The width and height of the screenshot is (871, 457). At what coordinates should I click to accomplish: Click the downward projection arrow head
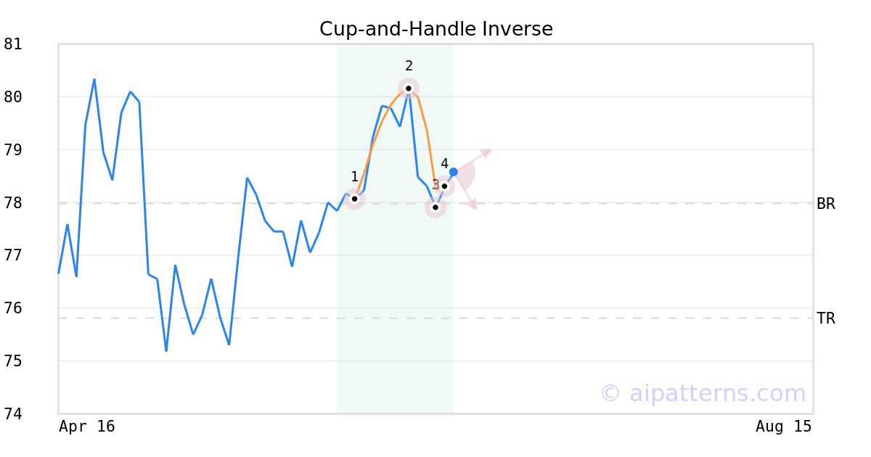click(472, 205)
